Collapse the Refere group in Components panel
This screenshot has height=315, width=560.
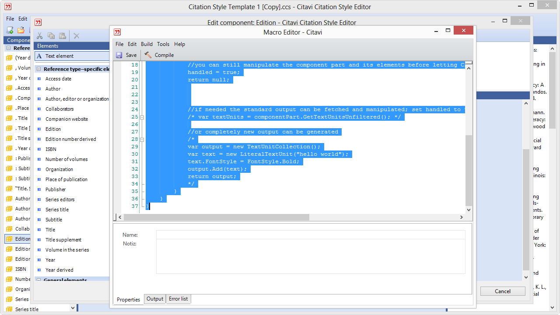[x=9, y=48]
